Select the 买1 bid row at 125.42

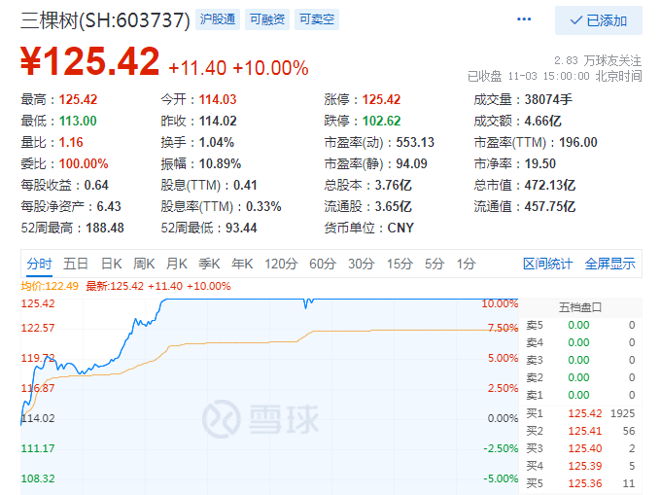tap(580, 413)
